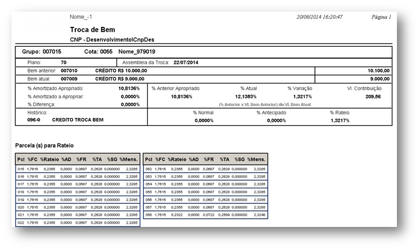The height and width of the screenshot is (250, 420).
Task: Select 'CNP - Desenvolvimento\CnpDes' subtitle
Action: 112,40
